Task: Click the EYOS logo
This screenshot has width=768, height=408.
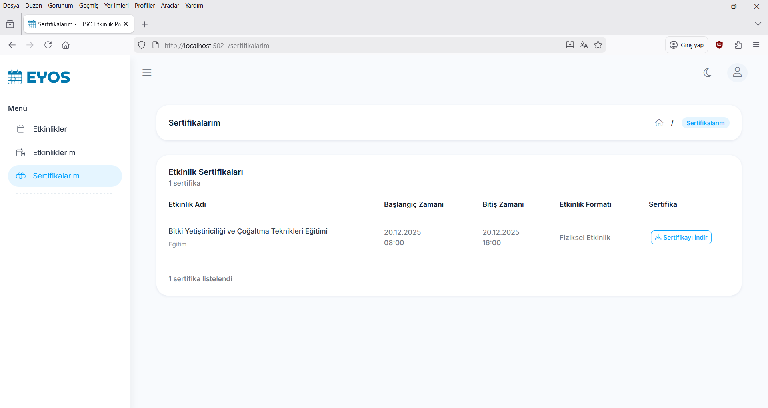Action: click(39, 77)
